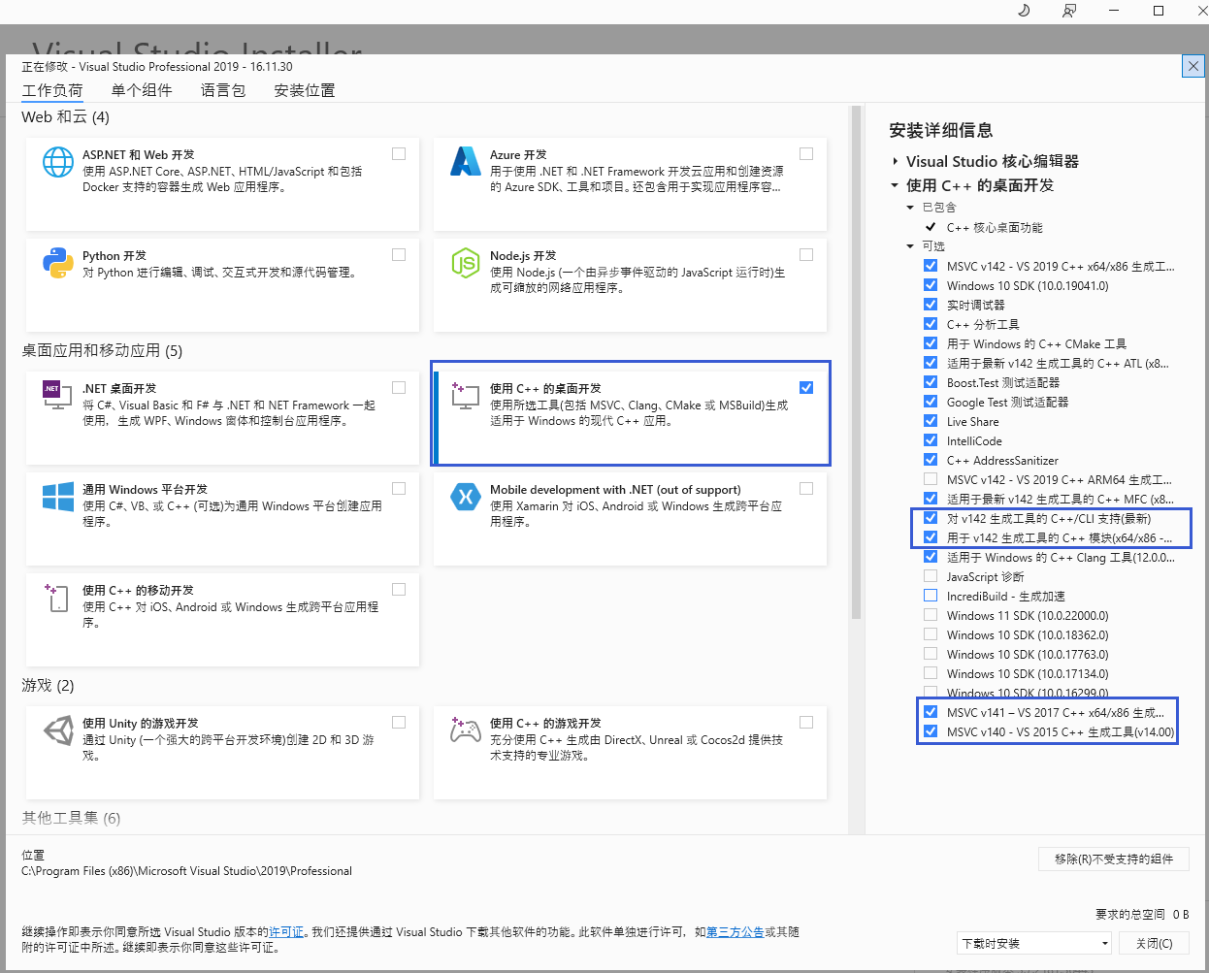This screenshot has height=973, width=1209.
Task: Uncheck the C++ desktop development workload
Action: [806, 387]
